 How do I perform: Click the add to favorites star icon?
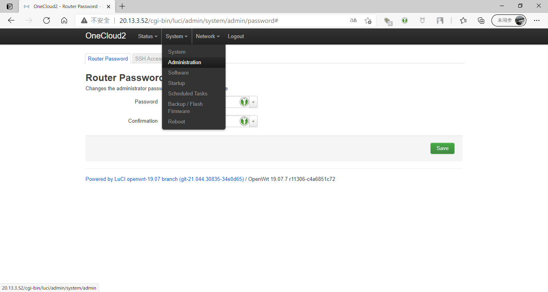(368, 20)
